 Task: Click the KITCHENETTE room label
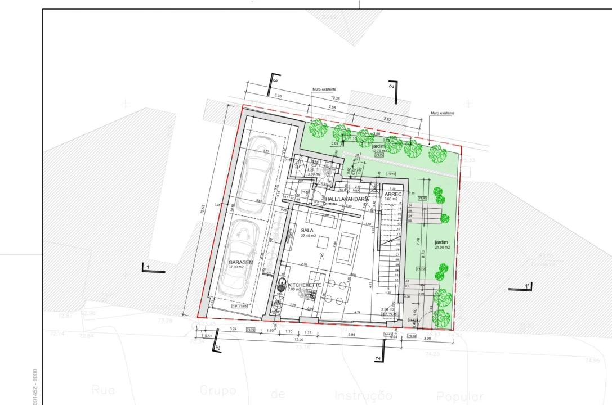click(x=304, y=285)
